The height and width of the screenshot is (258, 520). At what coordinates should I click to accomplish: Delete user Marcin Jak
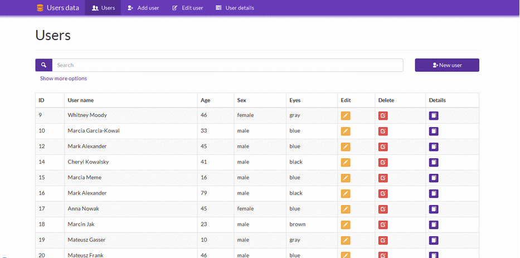point(383,225)
